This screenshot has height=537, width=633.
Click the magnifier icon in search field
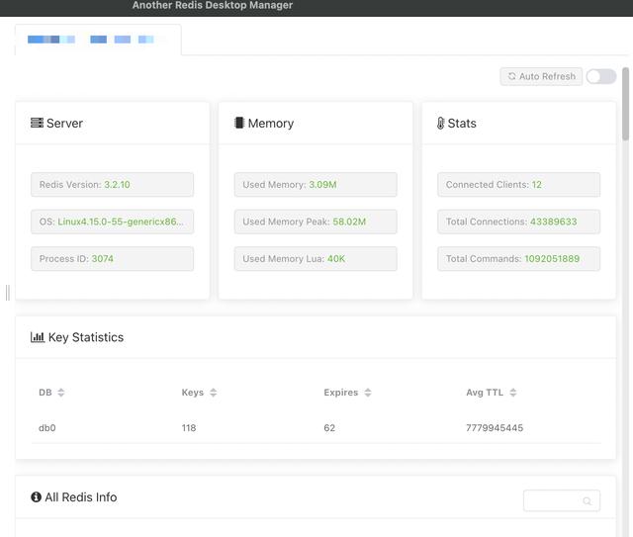click(587, 501)
